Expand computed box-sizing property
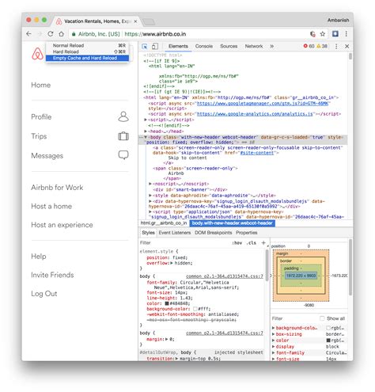375x392 pixels. pos(274,334)
